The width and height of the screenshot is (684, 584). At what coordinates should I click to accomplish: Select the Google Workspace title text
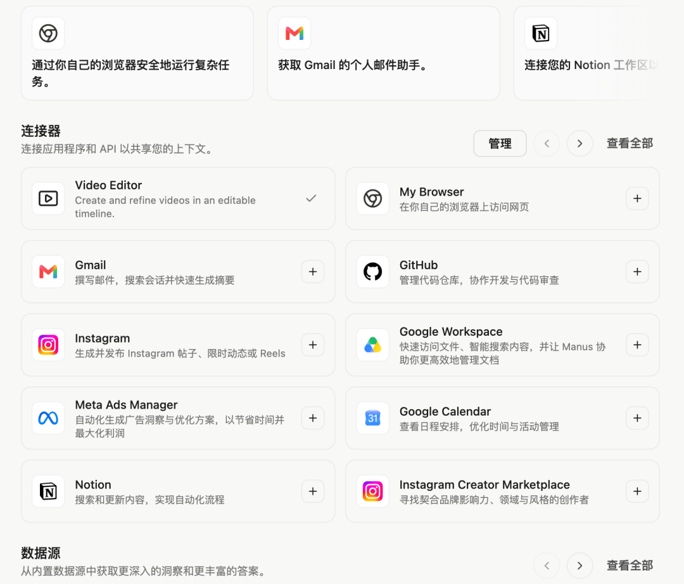coord(451,331)
